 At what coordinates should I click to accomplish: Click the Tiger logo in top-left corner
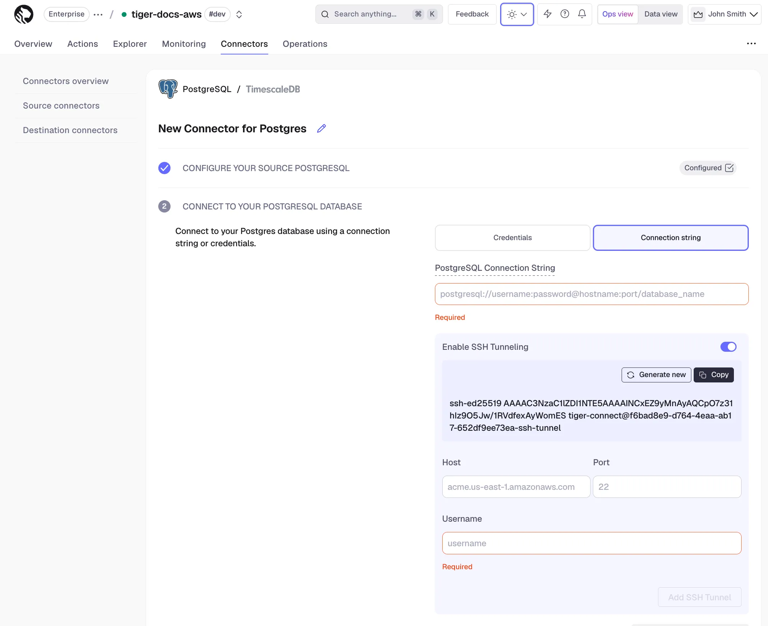click(24, 14)
